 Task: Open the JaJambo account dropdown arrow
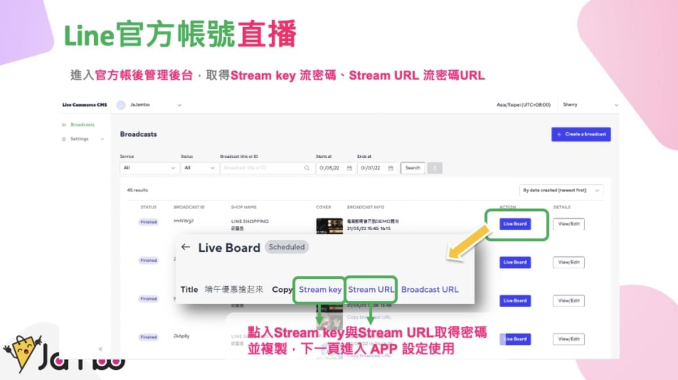179,105
